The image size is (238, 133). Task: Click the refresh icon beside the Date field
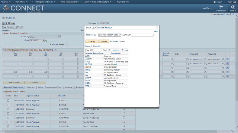point(46,41)
